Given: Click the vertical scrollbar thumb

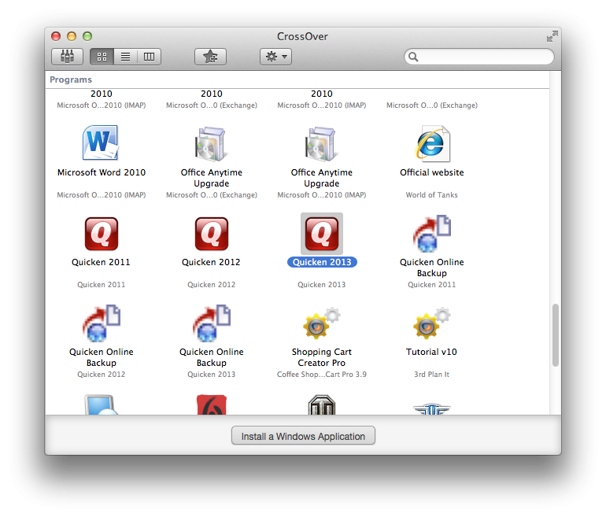Looking at the screenshot, I should (x=556, y=335).
